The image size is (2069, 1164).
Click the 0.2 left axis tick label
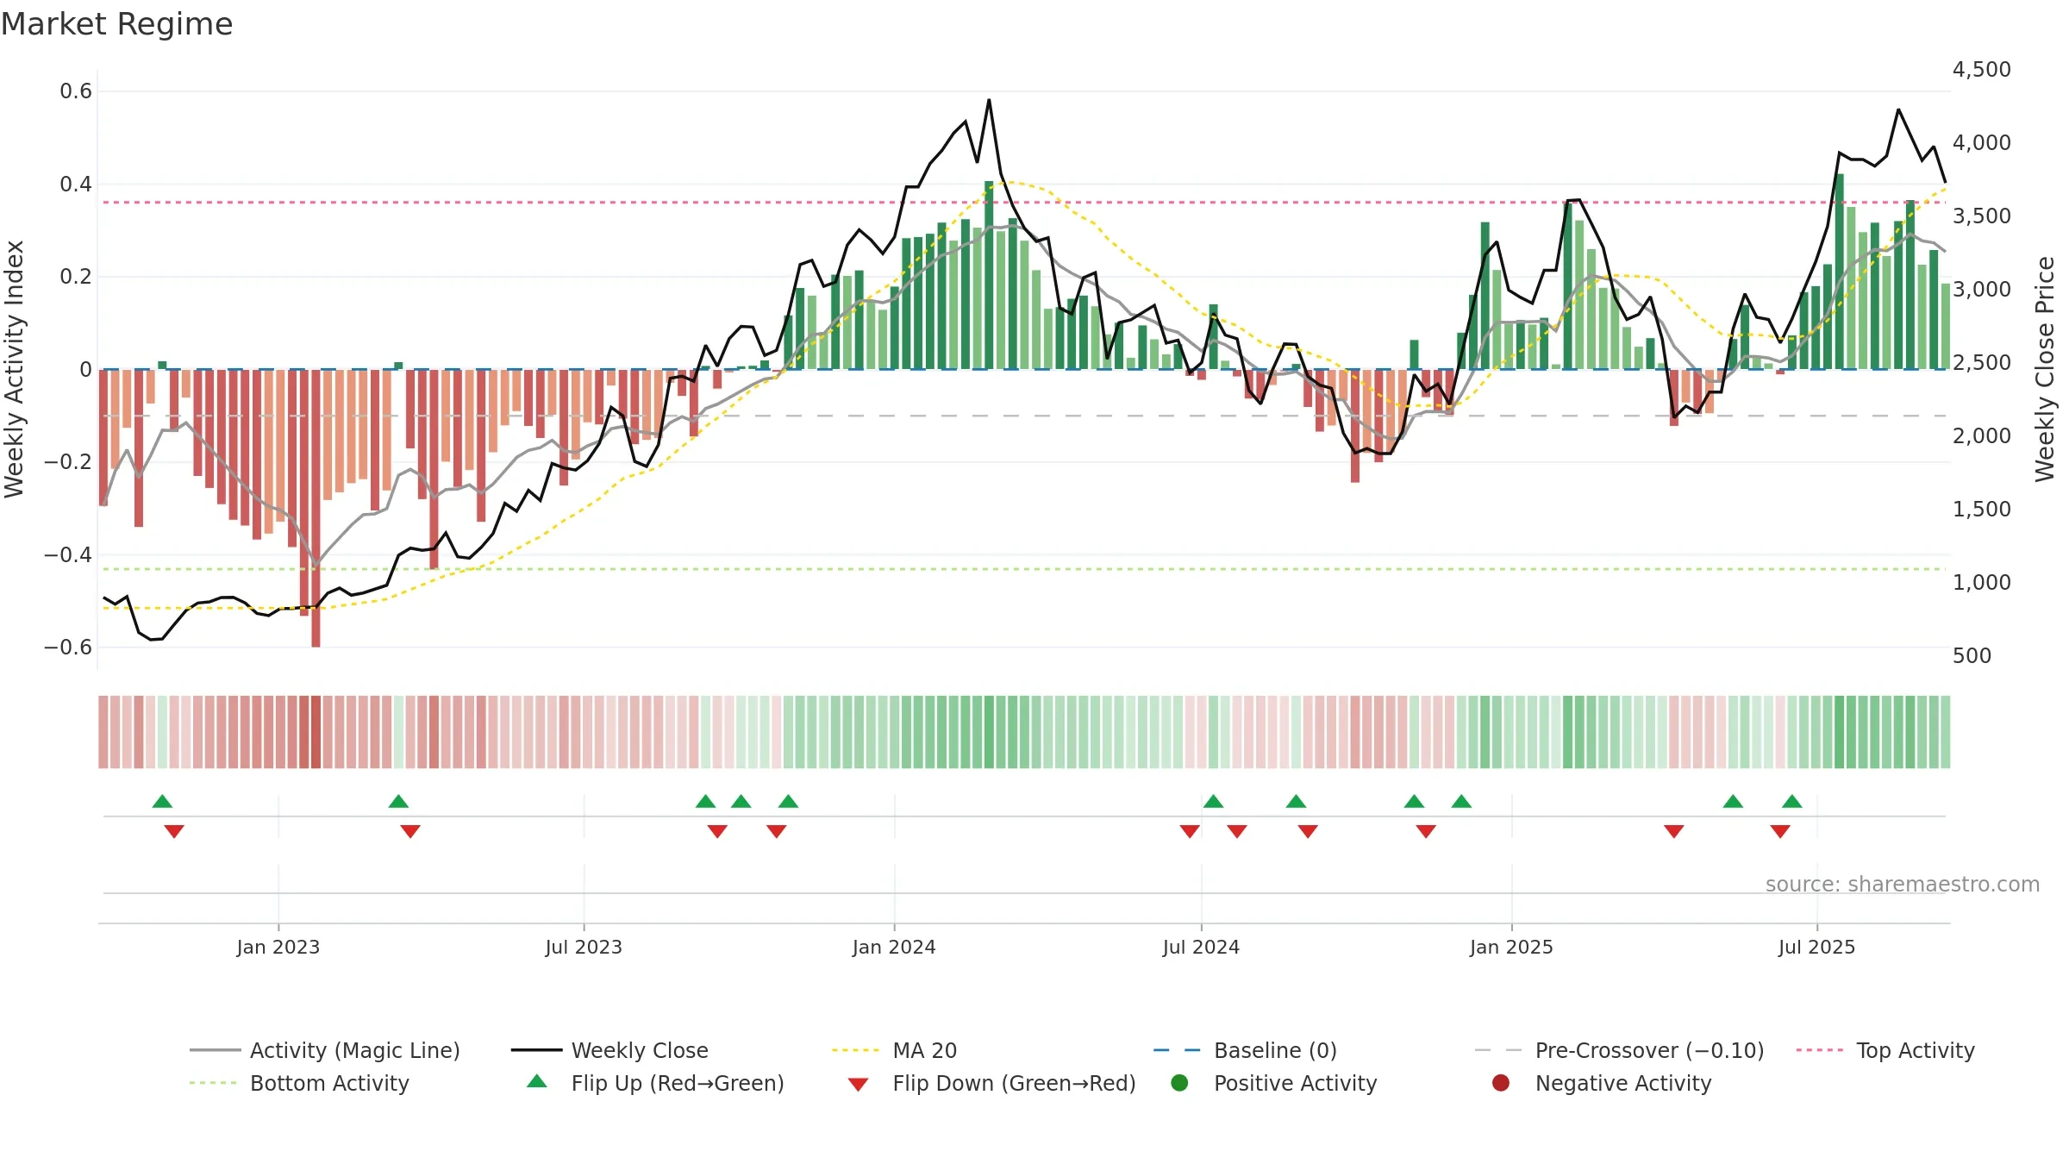(76, 277)
